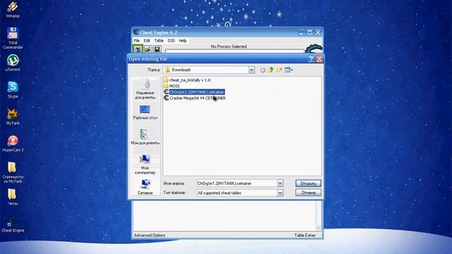
Task: Select Мой компьютер in the places bar
Action: tap(145, 164)
